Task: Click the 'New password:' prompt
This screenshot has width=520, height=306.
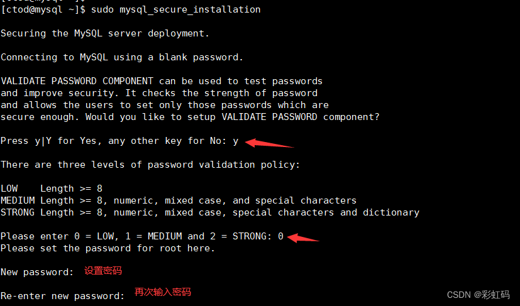Action: [x=37, y=272]
